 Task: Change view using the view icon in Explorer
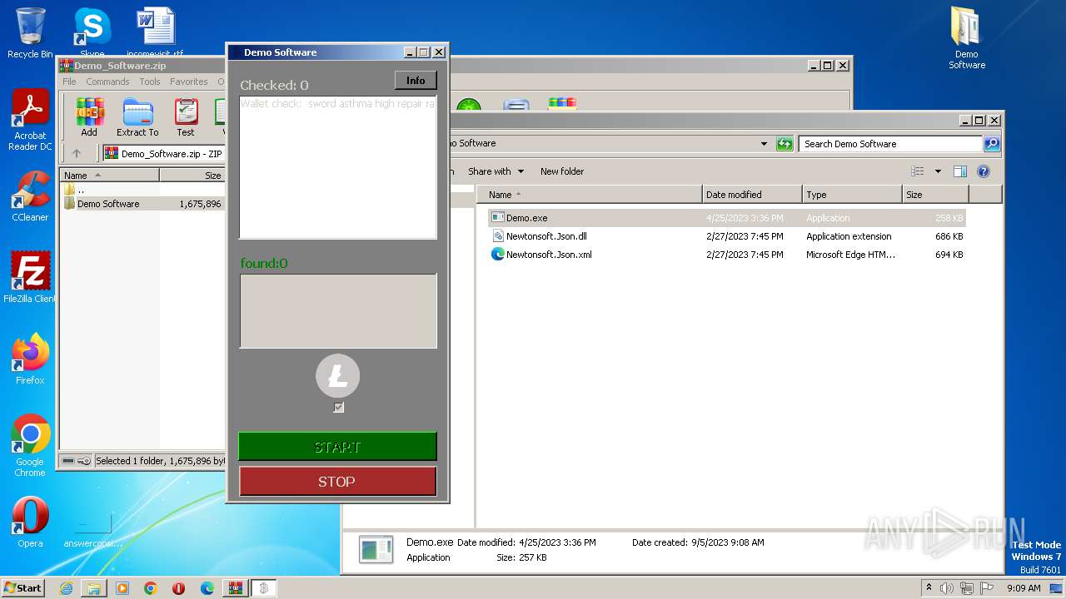[917, 171]
